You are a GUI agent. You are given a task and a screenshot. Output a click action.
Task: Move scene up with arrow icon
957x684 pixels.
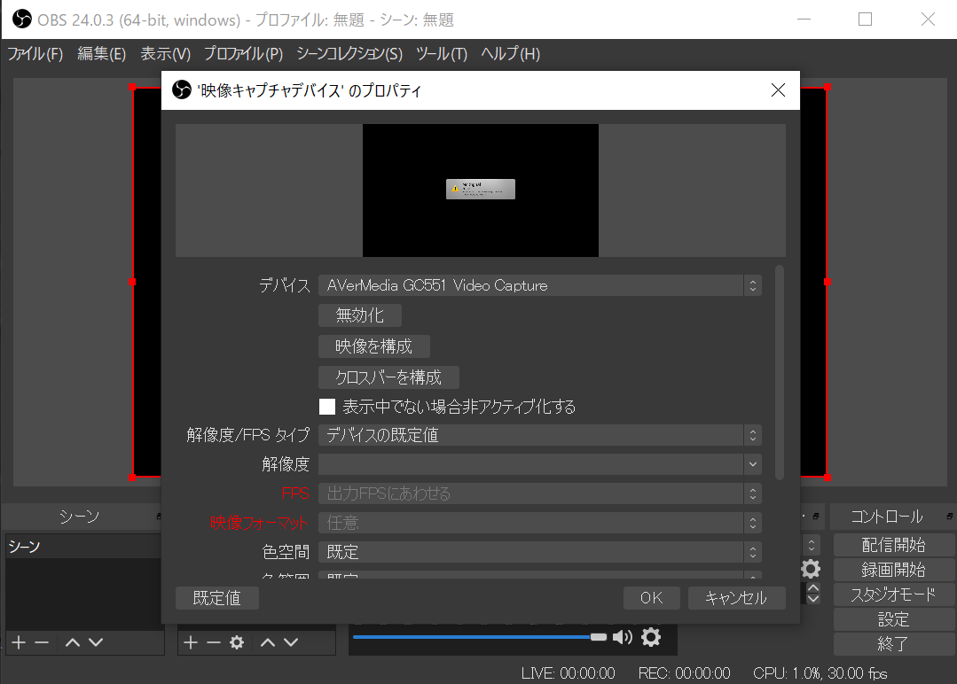pyautogui.click(x=73, y=642)
